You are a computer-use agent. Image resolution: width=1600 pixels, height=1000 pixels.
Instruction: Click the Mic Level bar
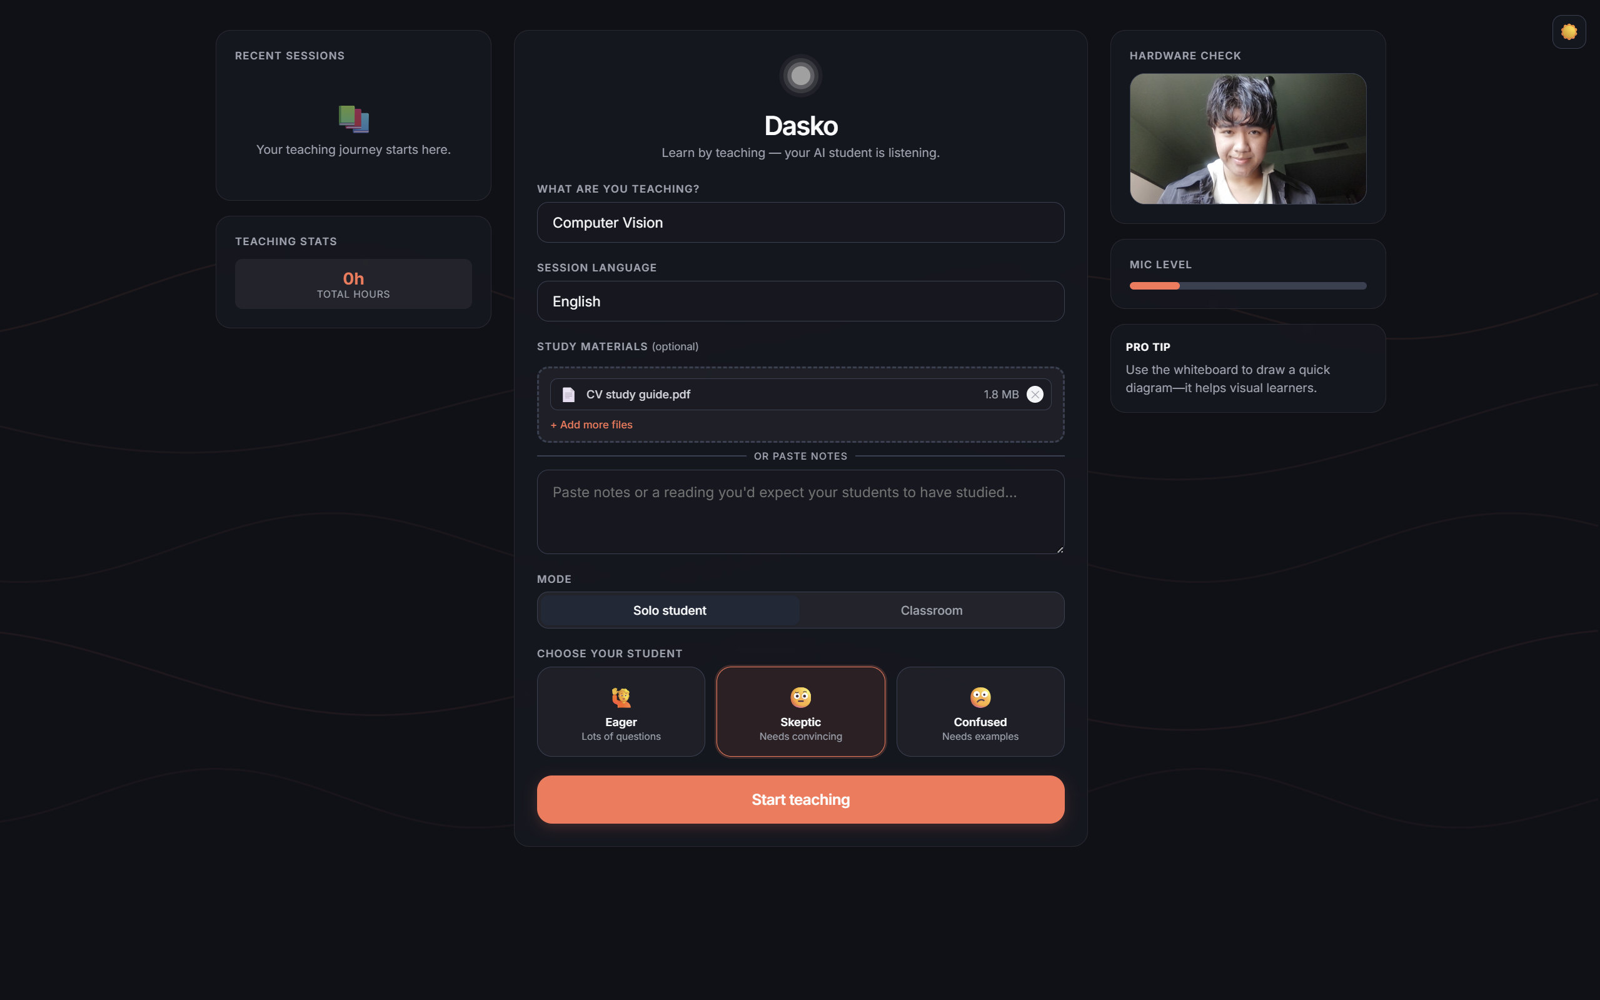1247,286
